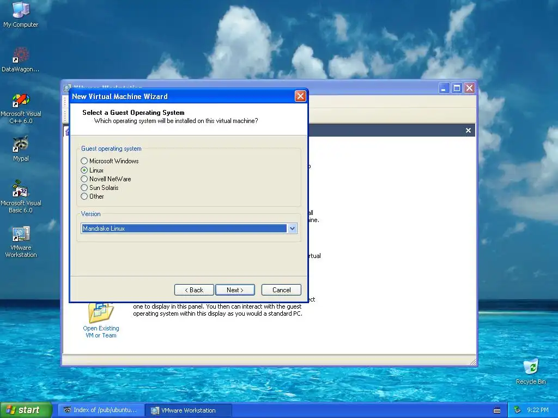Open My Computer desktop icon
This screenshot has width=558, height=418.
pyautogui.click(x=21, y=14)
